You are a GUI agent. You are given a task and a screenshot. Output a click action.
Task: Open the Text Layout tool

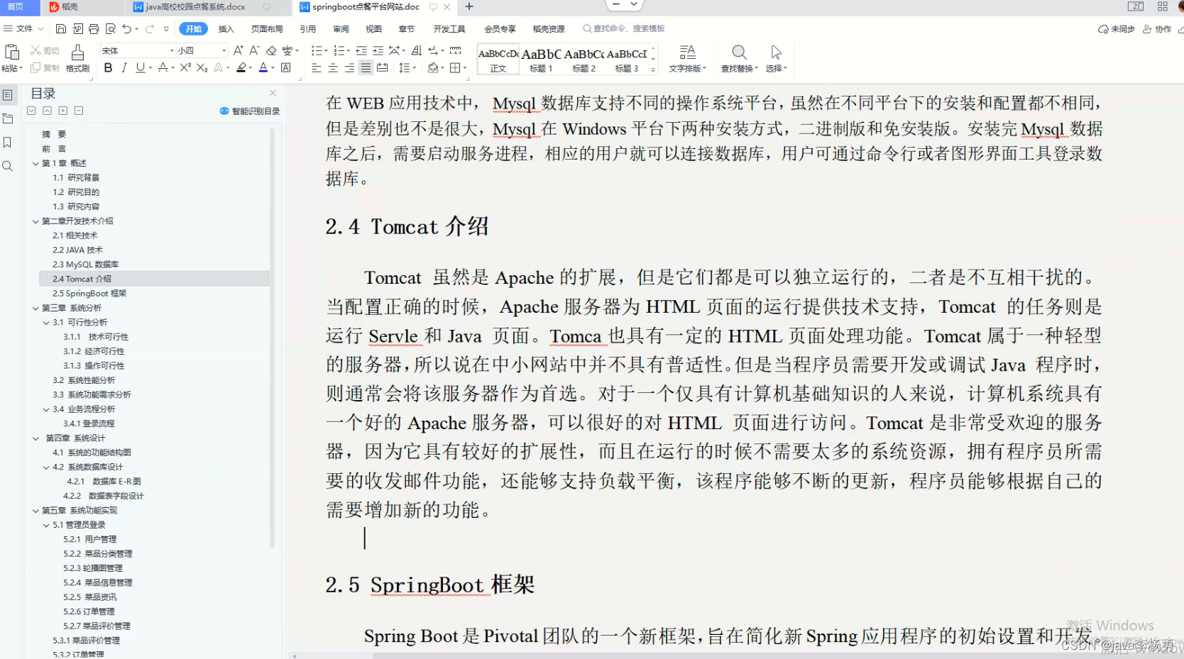pyautogui.click(x=687, y=58)
